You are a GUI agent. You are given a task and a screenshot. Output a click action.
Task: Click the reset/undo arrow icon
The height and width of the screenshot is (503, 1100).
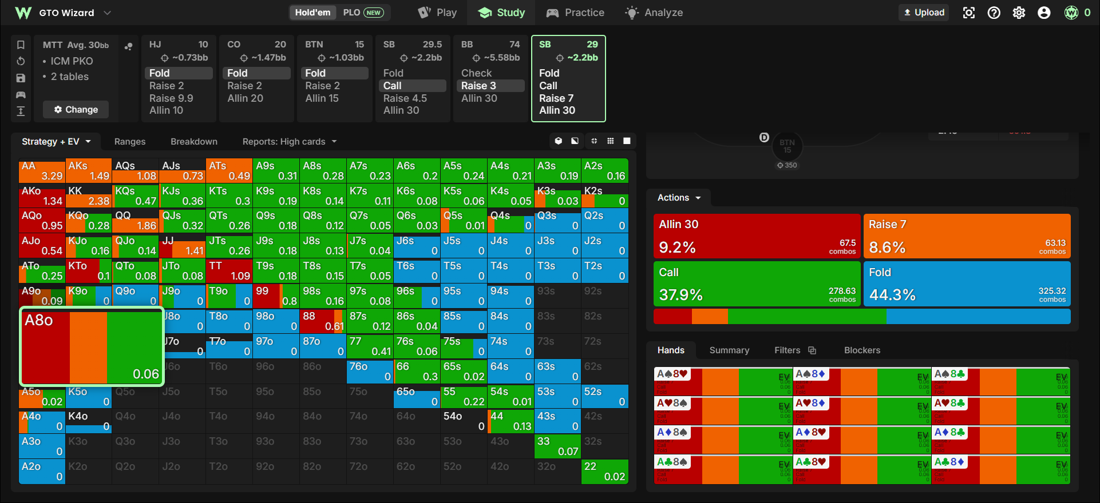click(21, 61)
